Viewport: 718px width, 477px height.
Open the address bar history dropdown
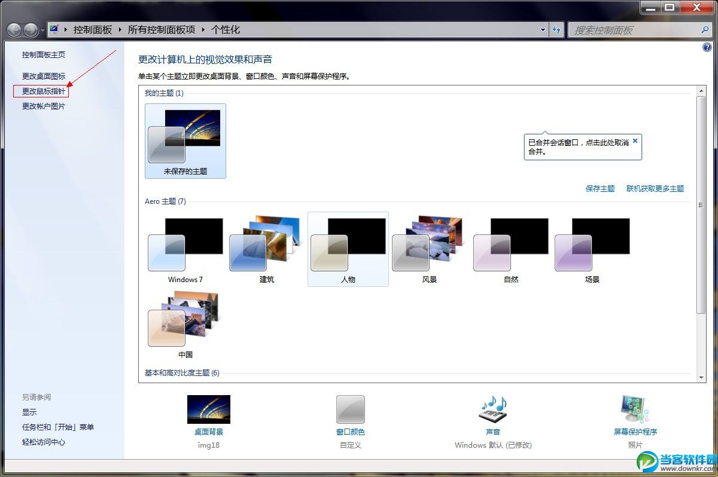(x=543, y=29)
